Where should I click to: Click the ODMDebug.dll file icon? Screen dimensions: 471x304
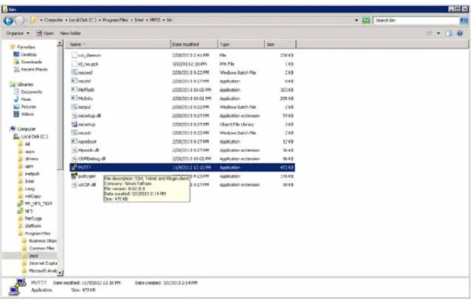(x=74, y=159)
